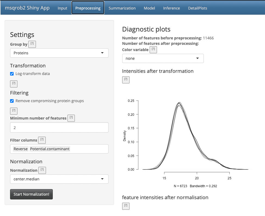Click the help icon below Remove compromising protein groups
The width and height of the screenshot is (265, 216).
14,111
